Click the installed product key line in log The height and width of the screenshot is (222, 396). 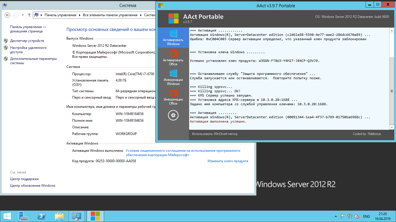pos(255,61)
